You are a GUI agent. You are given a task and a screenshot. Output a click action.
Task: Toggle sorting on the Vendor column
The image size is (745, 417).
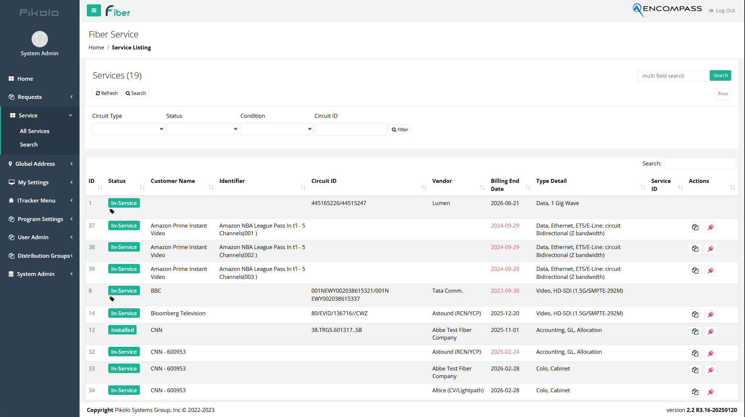(482, 187)
